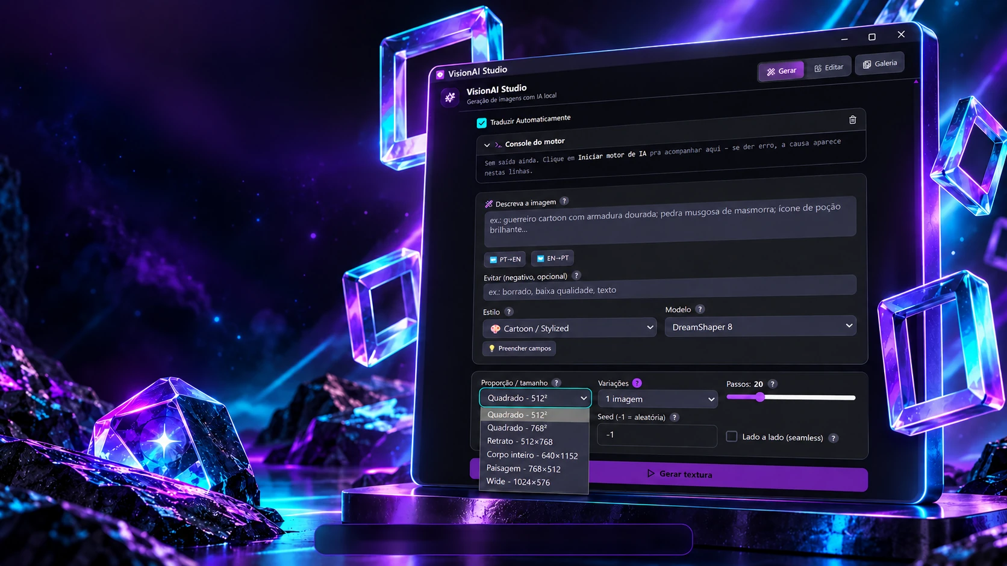Open the Galeria tab
This screenshot has height=566, width=1007.
pos(880,64)
